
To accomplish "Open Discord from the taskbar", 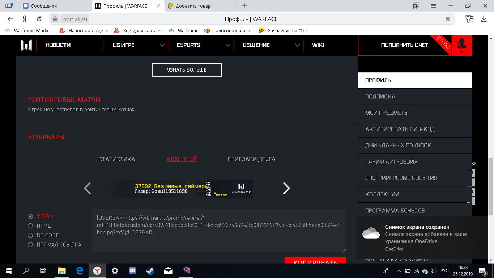I will click(132, 271).
